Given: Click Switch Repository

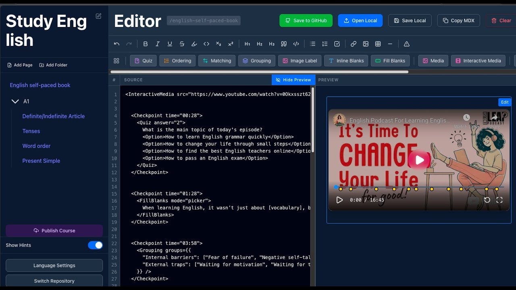Looking at the screenshot, I should tap(54, 281).
